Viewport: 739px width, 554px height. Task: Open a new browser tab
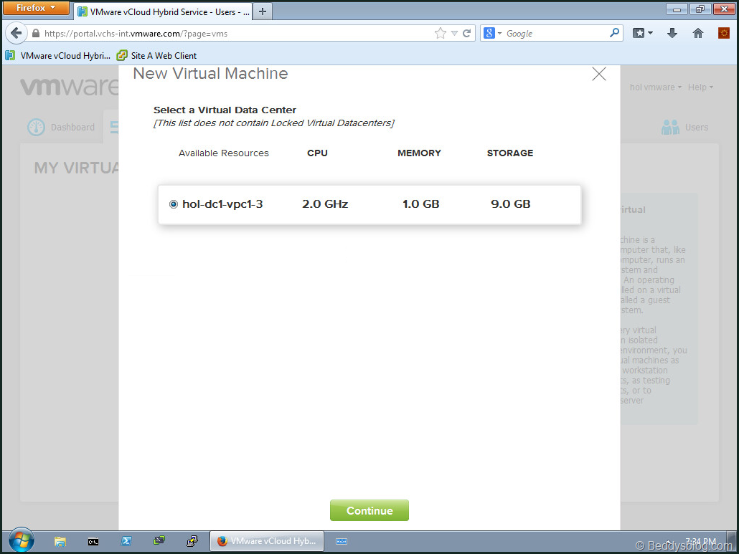pyautogui.click(x=263, y=11)
